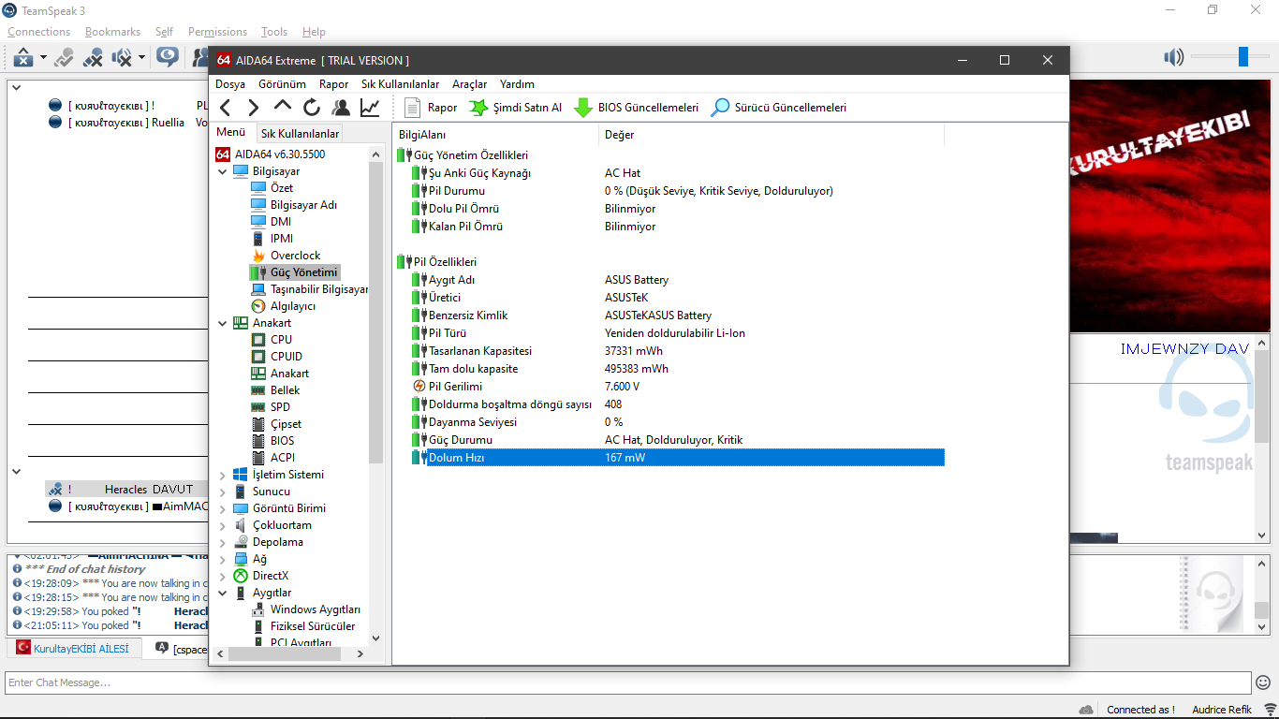The height and width of the screenshot is (719, 1279).
Task: Open the Yardım menu
Action: [518, 84]
